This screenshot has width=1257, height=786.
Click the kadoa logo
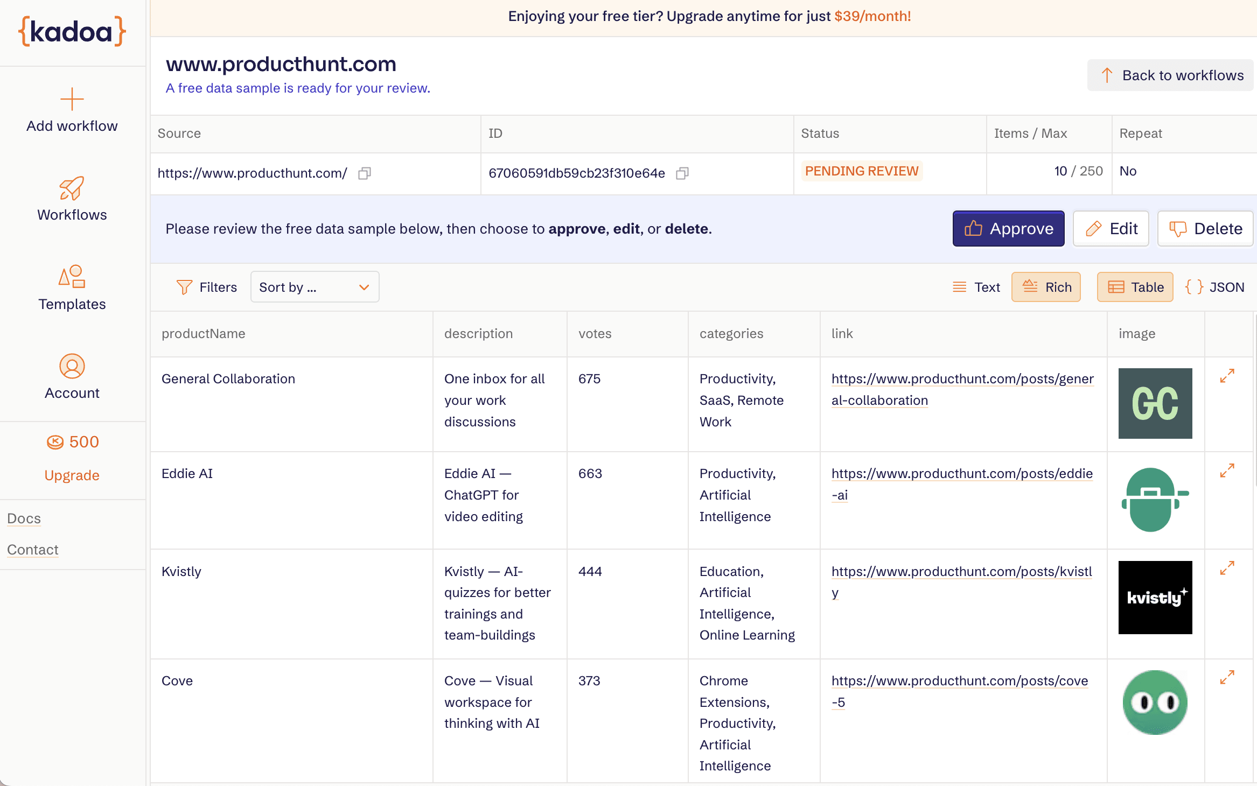coord(72,32)
